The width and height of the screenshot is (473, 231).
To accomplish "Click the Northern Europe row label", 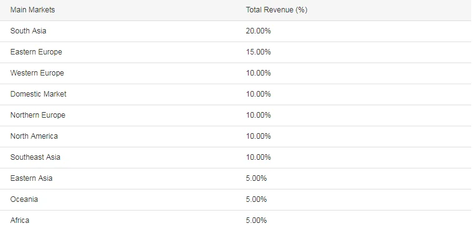I will (38, 115).
